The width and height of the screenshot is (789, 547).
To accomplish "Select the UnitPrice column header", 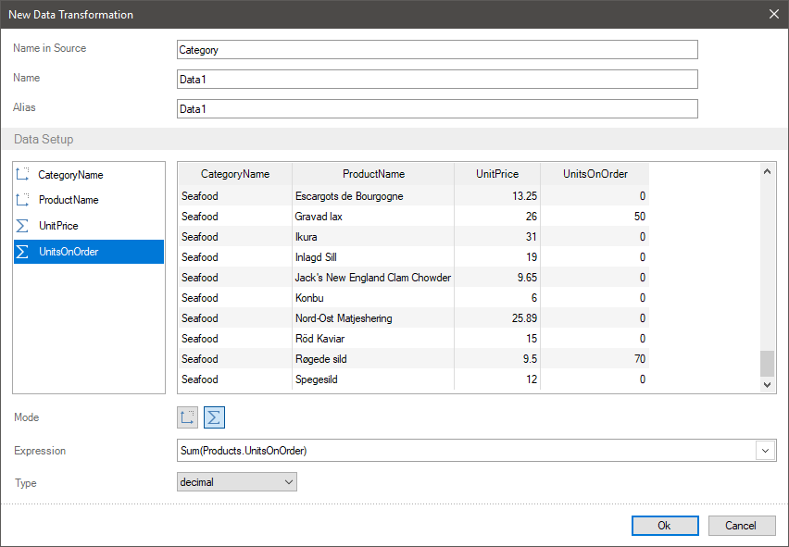I will click(x=496, y=174).
